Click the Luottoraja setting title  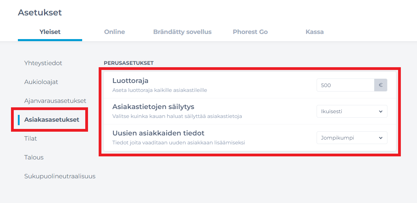(x=130, y=81)
